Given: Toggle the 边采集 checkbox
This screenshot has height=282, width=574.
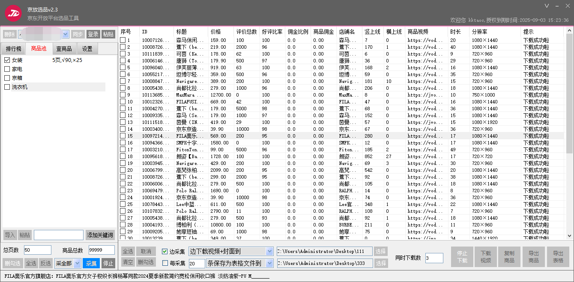Looking at the screenshot, I should pos(165,251).
